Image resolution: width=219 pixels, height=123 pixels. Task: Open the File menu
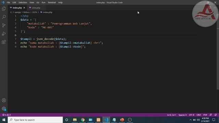[8, 2]
